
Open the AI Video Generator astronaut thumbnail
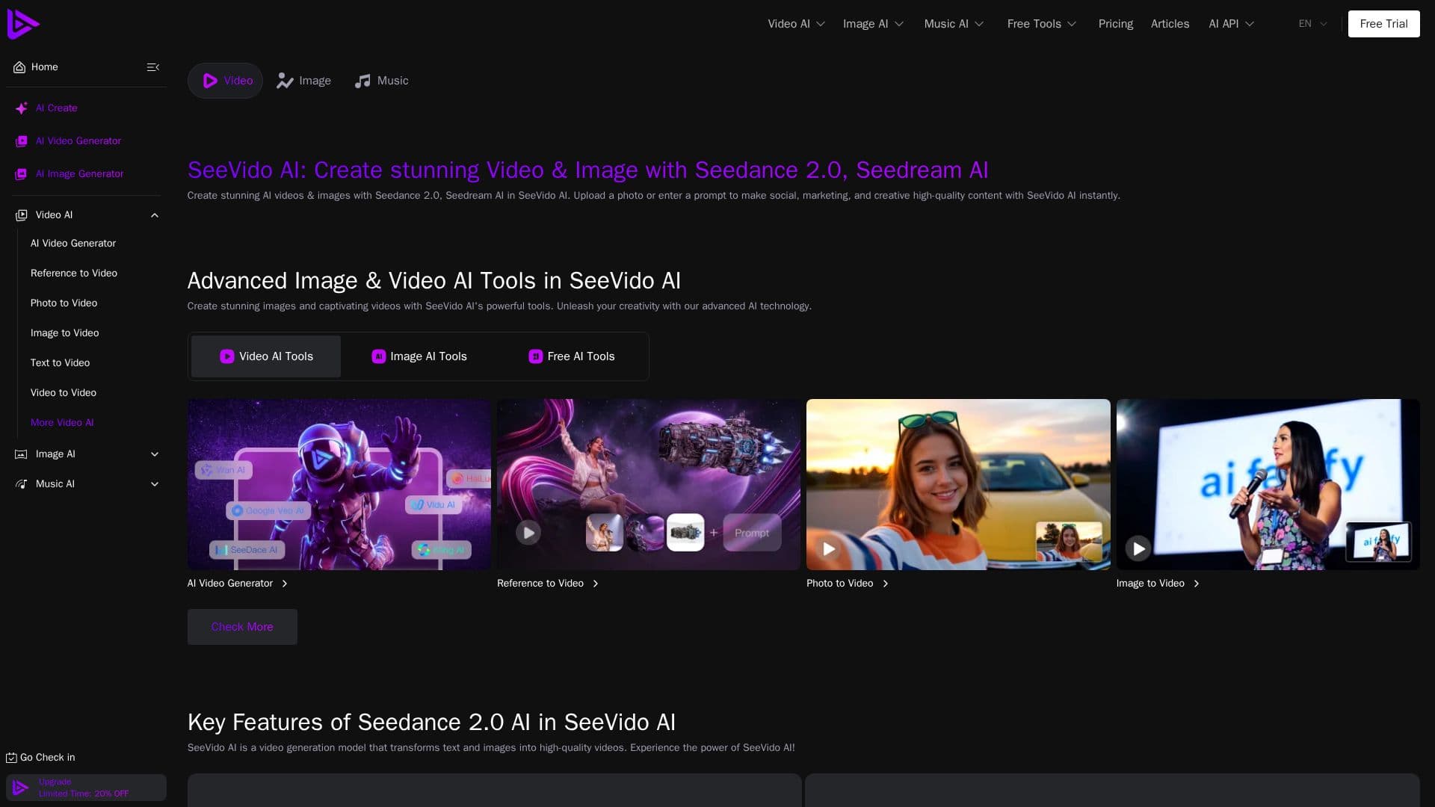[x=339, y=484]
